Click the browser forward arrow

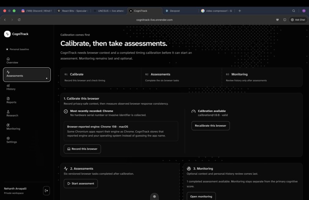(x=12, y=20)
